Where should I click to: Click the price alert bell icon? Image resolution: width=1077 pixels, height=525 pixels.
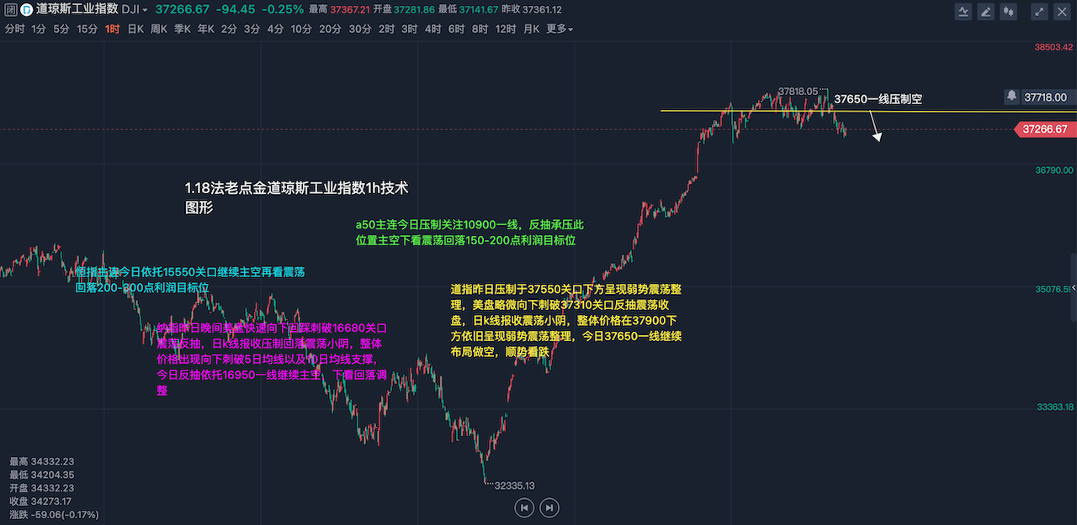tap(1011, 97)
